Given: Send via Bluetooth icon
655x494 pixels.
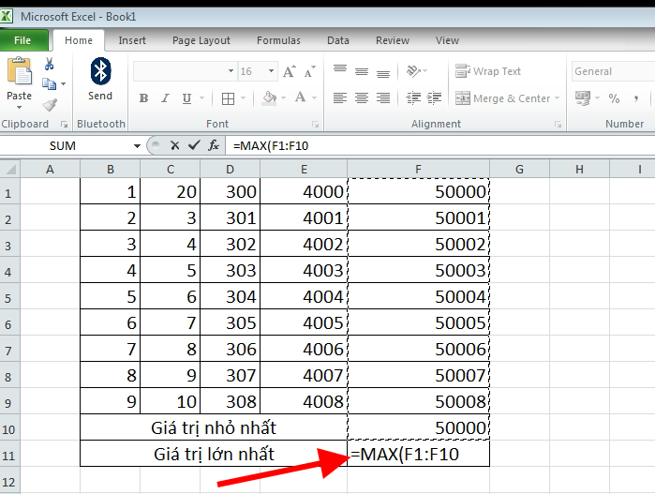Looking at the screenshot, I should pos(100,71).
